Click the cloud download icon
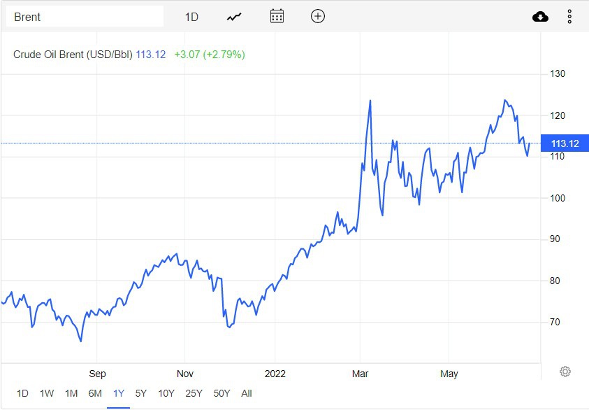This screenshot has height=410, width=589. 540,16
